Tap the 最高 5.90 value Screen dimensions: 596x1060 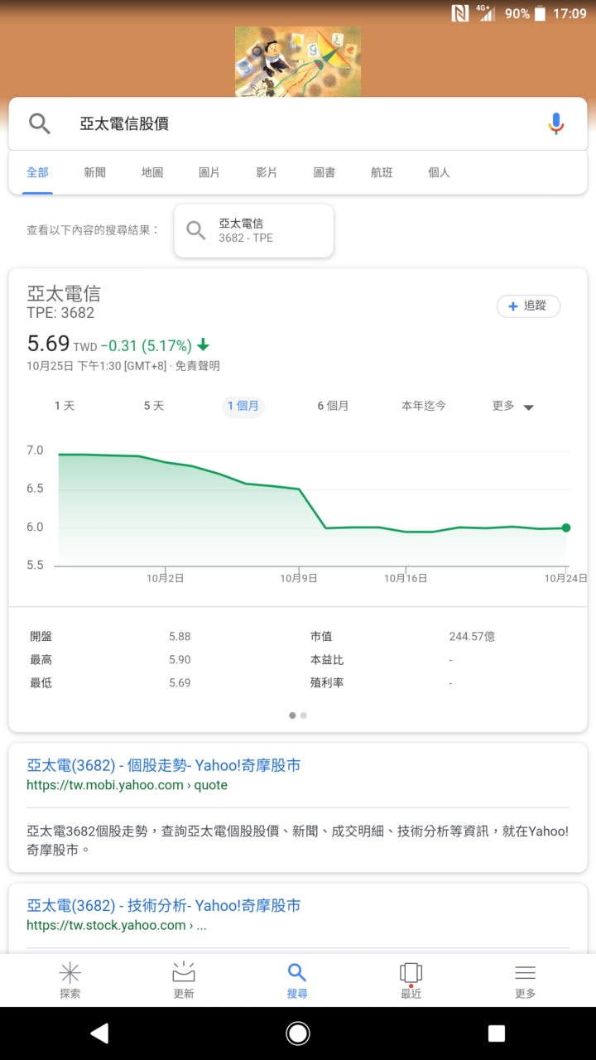click(180, 659)
